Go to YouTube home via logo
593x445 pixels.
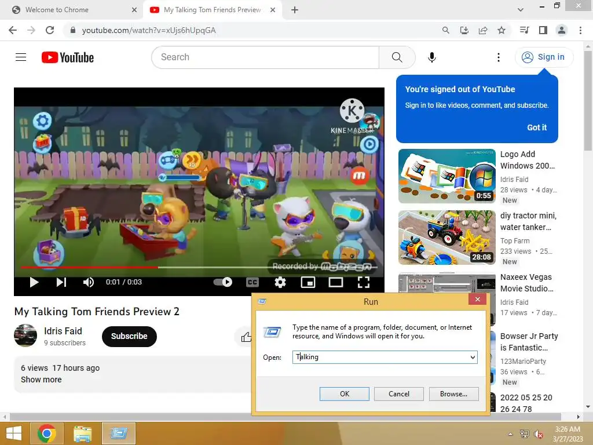click(x=68, y=57)
